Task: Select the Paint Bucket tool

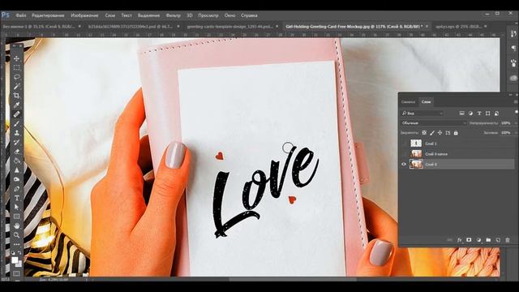Action: [16, 161]
